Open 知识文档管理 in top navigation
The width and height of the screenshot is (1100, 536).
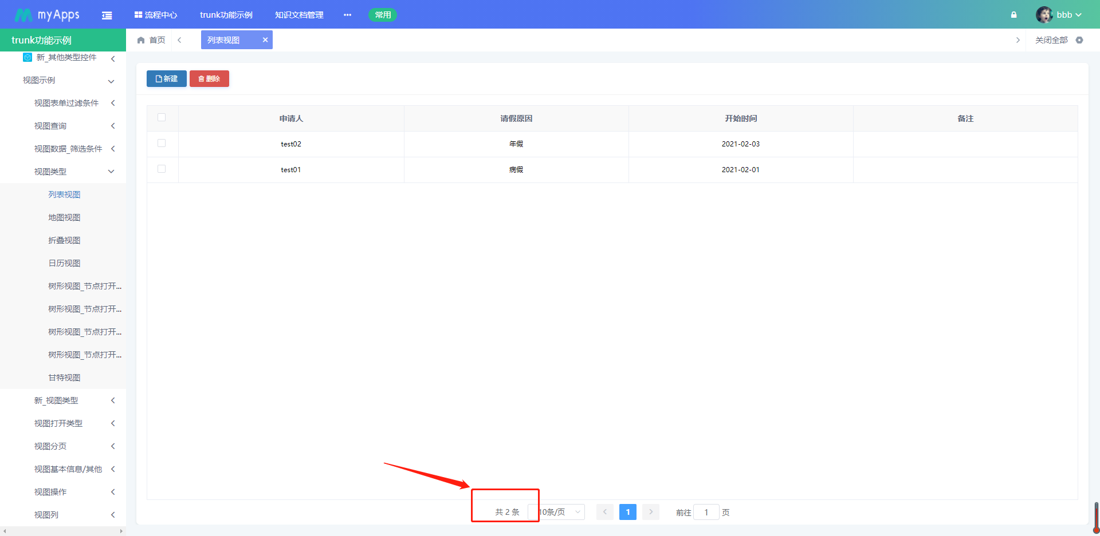click(299, 15)
